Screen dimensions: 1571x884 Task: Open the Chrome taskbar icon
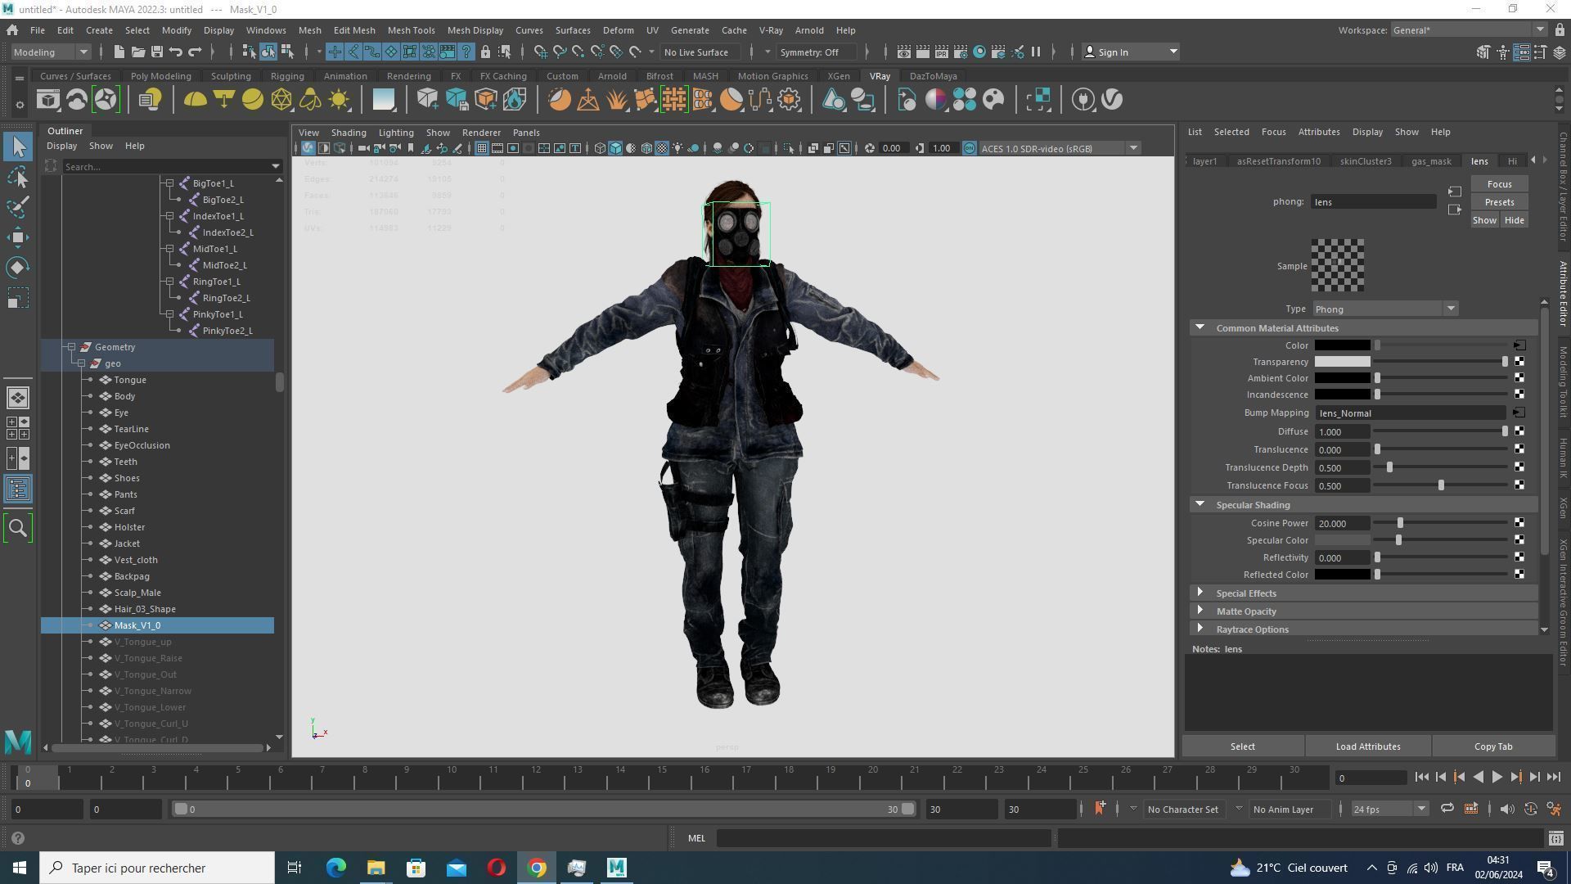[x=537, y=868]
